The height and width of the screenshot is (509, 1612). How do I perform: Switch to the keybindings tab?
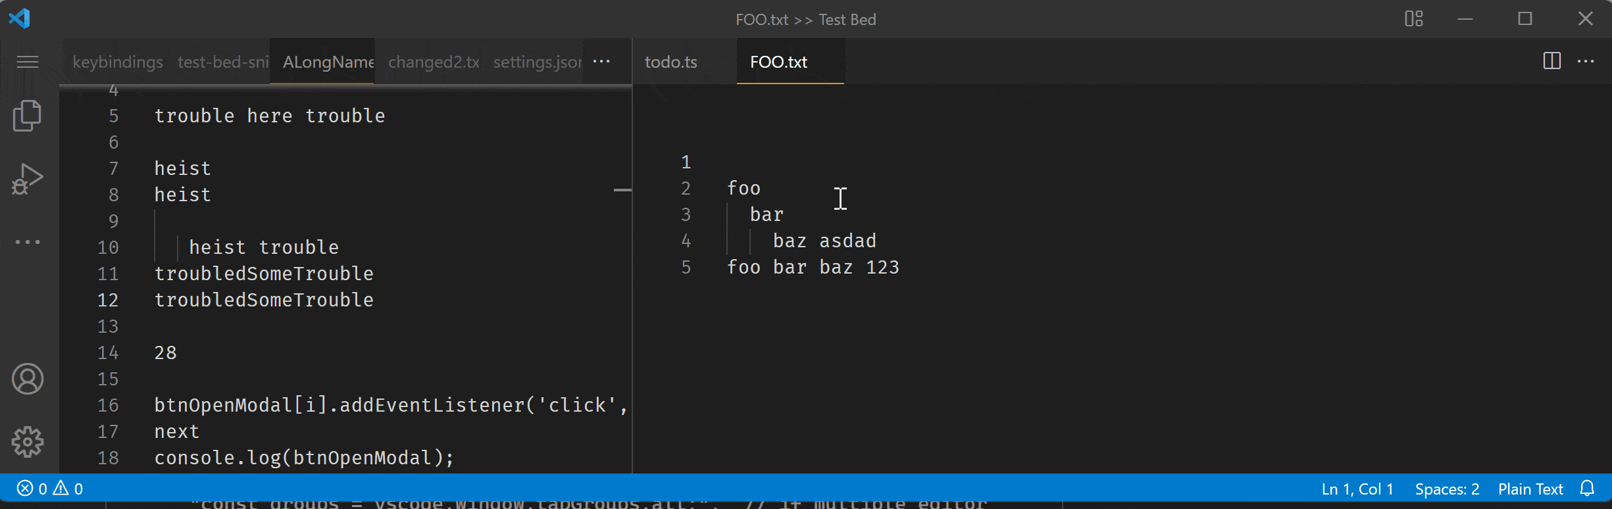click(117, 62)
